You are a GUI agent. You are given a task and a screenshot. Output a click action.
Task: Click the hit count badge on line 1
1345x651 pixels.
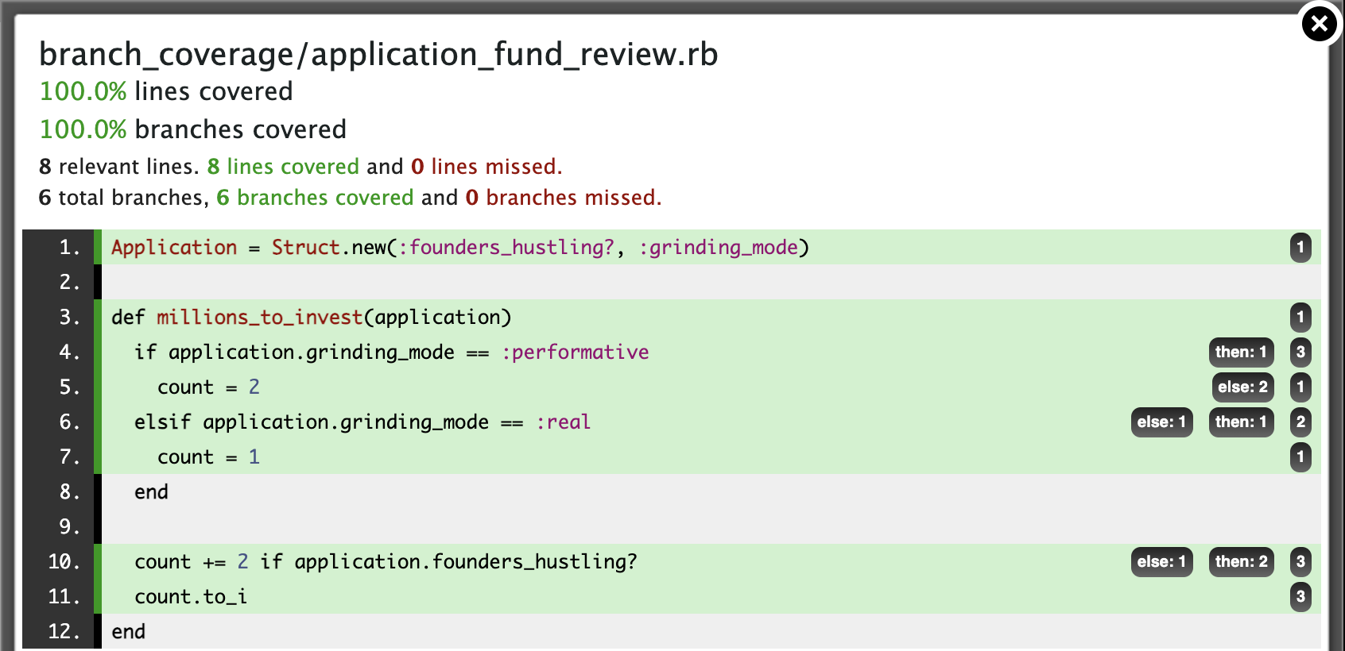click(1300, 248)
